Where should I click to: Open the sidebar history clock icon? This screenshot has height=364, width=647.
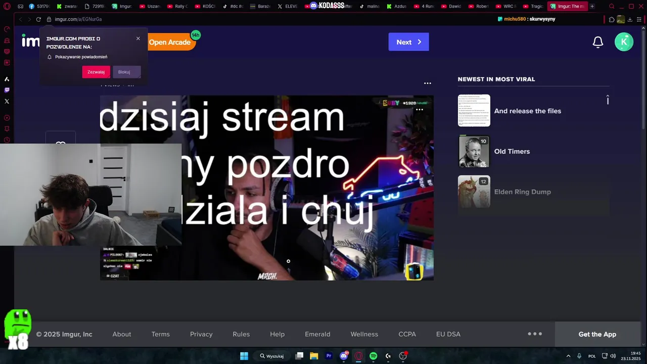coord(7,140)
